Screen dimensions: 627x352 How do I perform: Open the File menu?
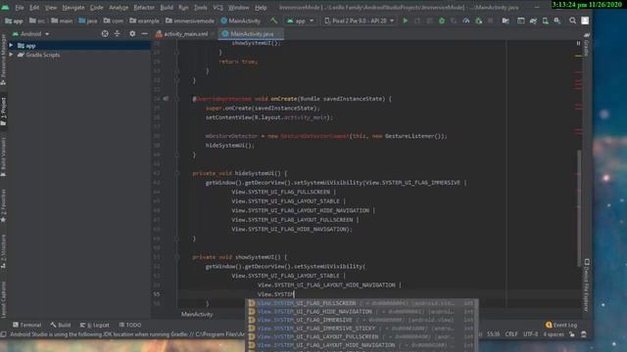coord(20,7)
